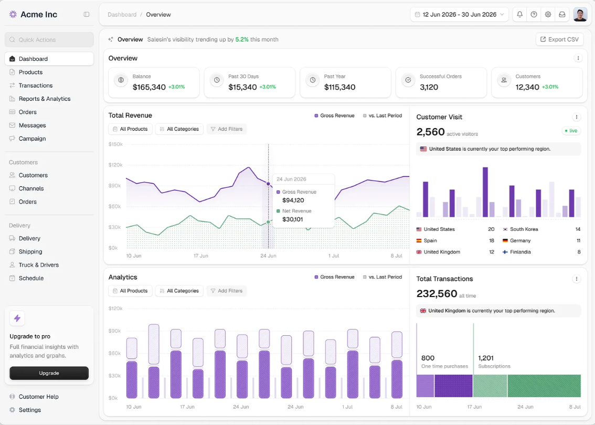Viewport: 595px width, 425px height.
Task: Click Add Filters in Analytics
Action: coord(227,291)
